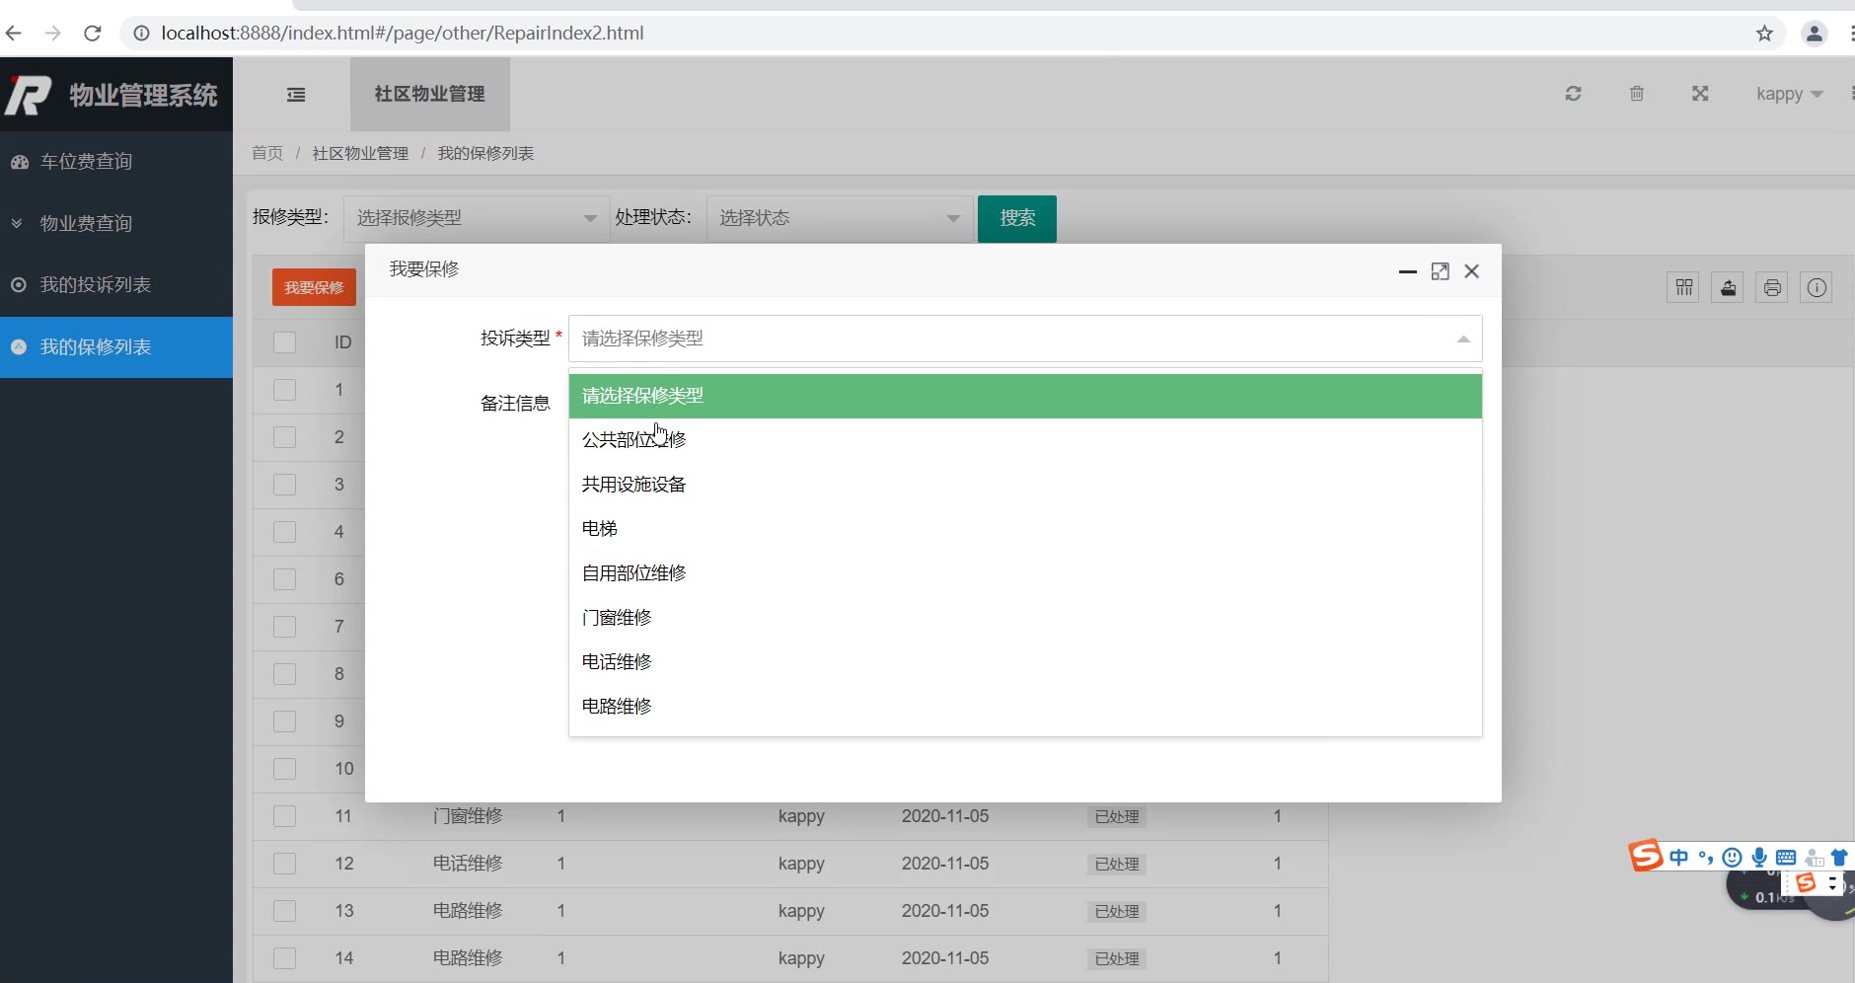The image size is (1855, 983).
Task: Choose 门窗维修 option in the list
Action: pos(617,618)
